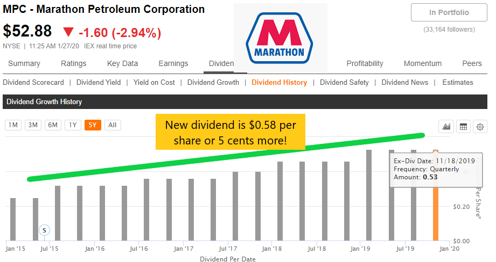Select the 5Y time range
Image resolution: width=496 pixels, height=262 pixels.
tap(93, 125)
